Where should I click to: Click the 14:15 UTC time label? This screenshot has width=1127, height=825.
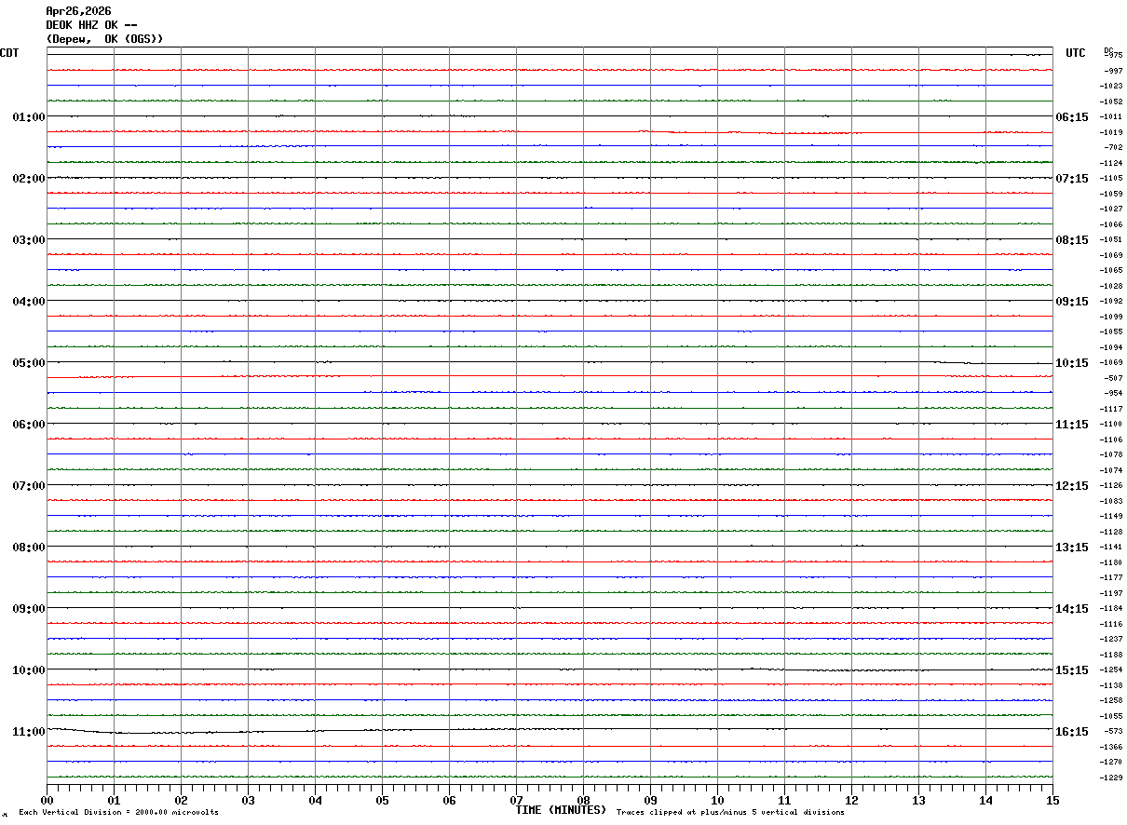tap(1072, 609)
